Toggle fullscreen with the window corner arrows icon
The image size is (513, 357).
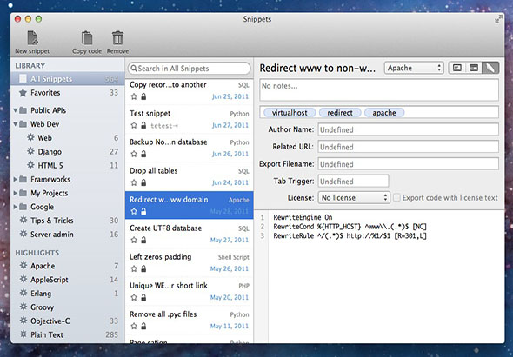(x=498, y=20)
